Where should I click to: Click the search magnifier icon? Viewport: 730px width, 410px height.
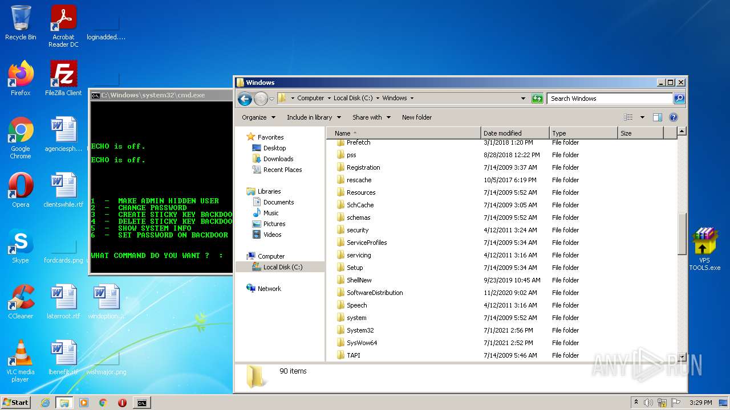679,99
